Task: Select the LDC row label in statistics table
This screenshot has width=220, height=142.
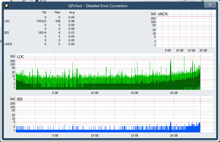Action: pos(7,21)
